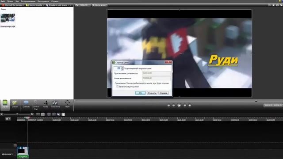Open the Produce and share dropdown arrow
This screenshot has height=159, width=283.
(x=68, y=5)
